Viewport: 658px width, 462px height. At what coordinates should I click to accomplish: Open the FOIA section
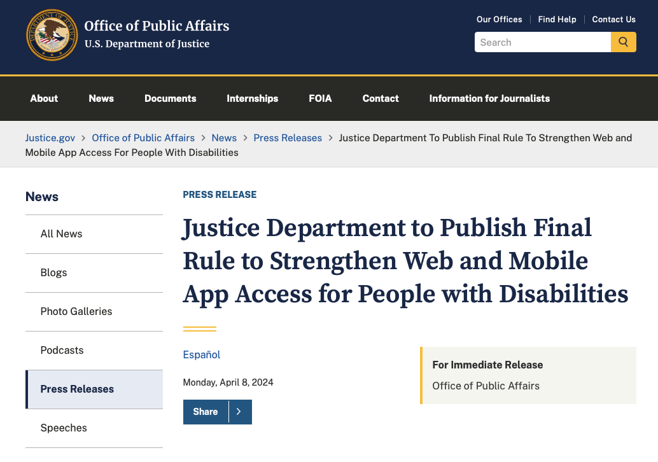click(x=320, y=99)
